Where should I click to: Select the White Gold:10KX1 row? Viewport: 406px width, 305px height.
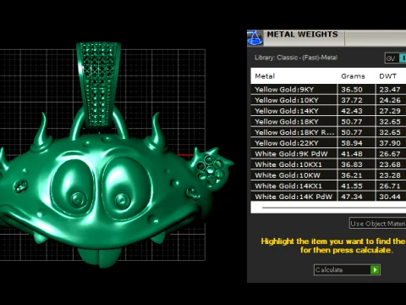coord(328,164)
